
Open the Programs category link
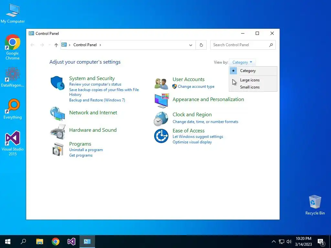pos(80,144)
